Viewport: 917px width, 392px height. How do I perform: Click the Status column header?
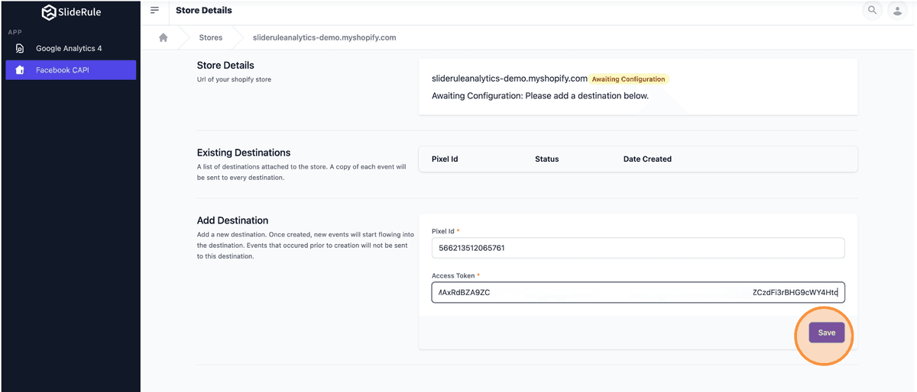547,159
